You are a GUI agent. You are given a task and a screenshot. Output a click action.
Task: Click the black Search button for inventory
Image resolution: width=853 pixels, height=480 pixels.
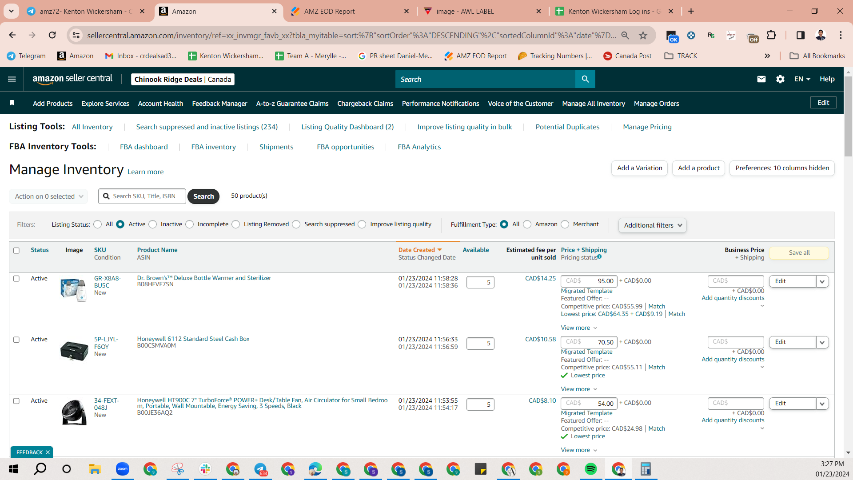203,196
